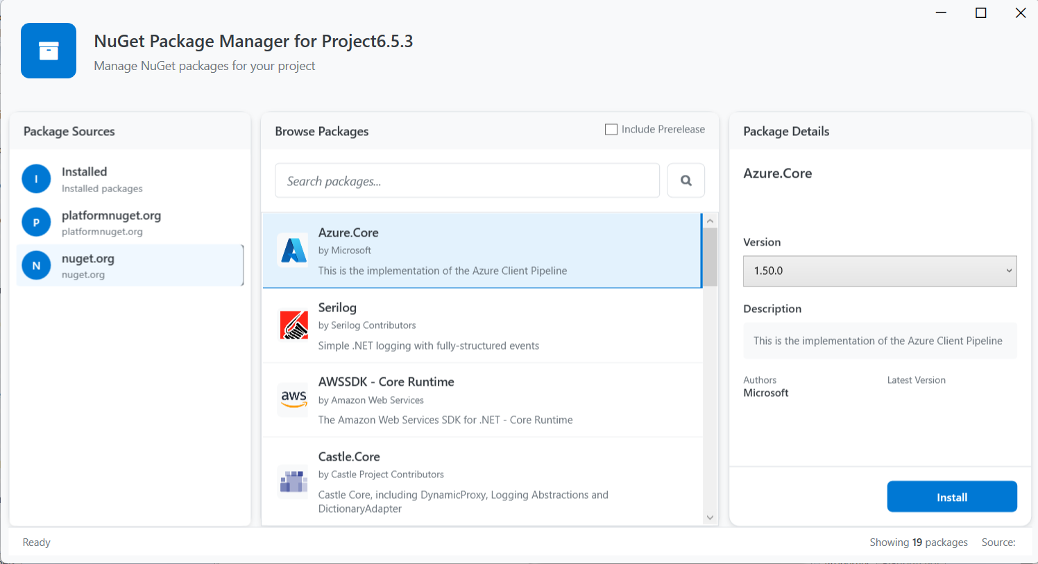
Task: Click the package list scrollbar thumb
Action: 710,257
